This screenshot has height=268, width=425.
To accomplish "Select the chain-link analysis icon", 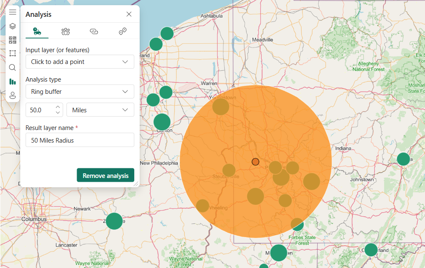I will tap(93, 31).
